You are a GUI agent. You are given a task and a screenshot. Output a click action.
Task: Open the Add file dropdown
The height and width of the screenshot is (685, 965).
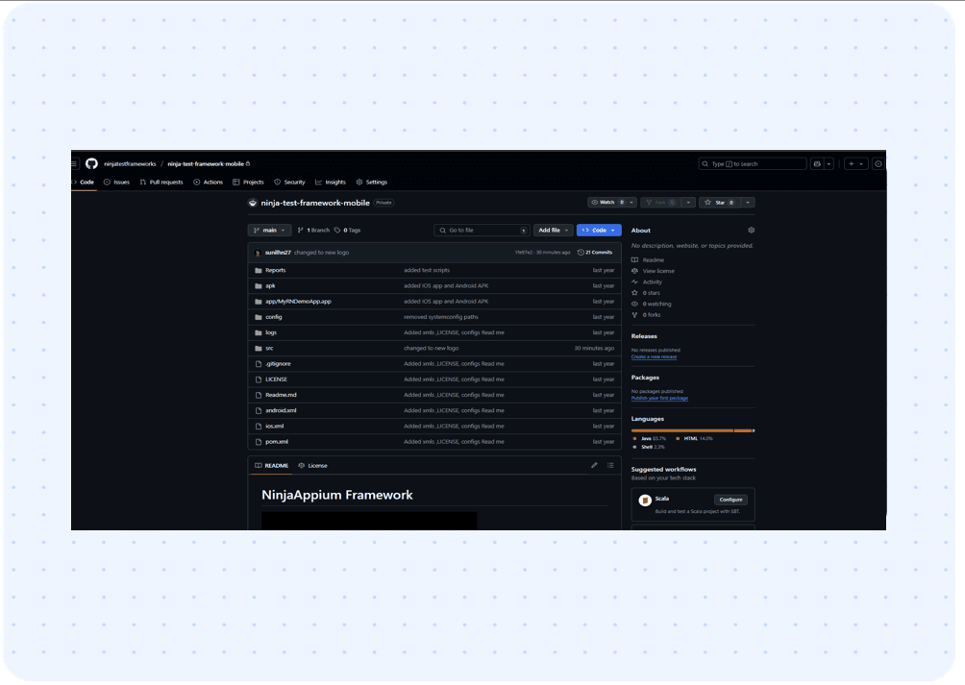point(553,230)
